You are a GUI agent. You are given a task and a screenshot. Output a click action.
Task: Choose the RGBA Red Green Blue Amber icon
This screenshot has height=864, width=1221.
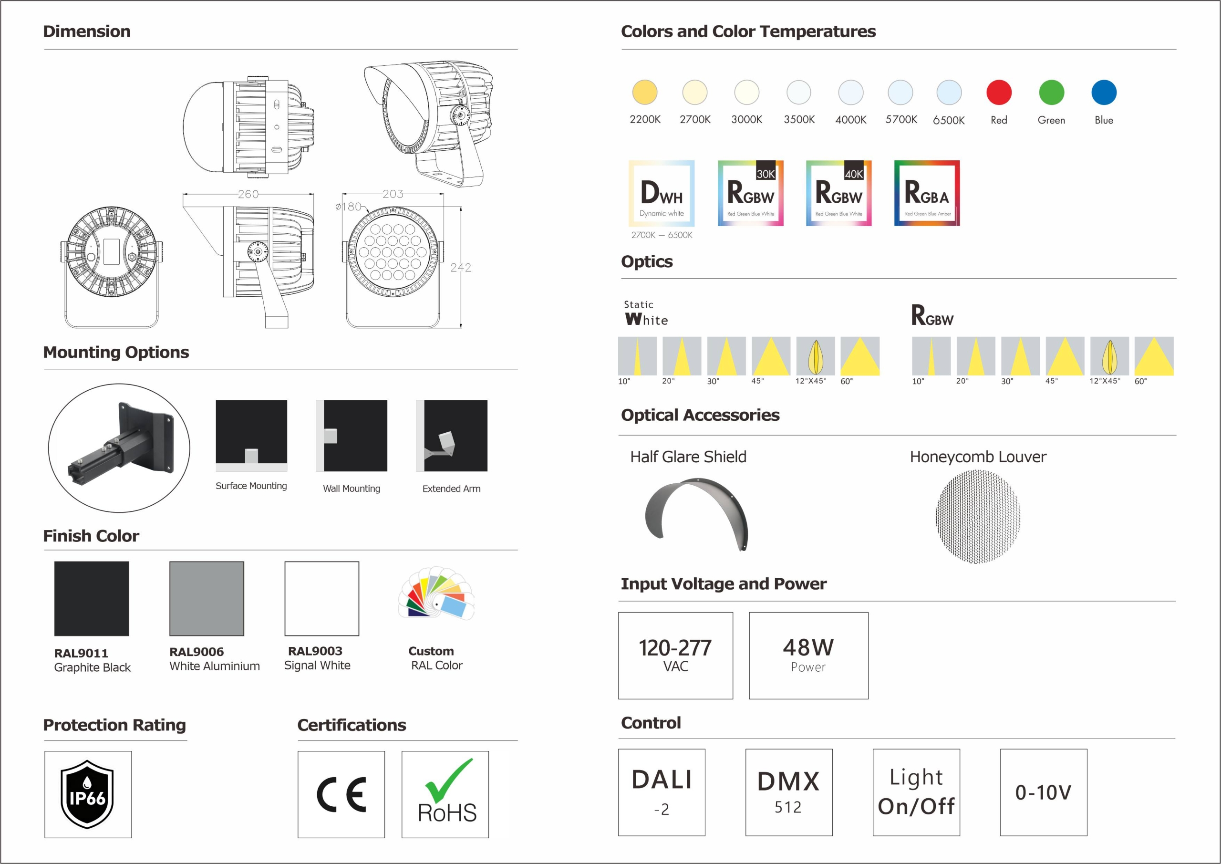point(927,194)
